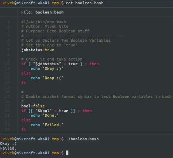The width and height of the screenshot is (173, 158).
Task: Click the prompt 'vivek@nixcraft-wks01' on the first line
Action: [x=26, y=3]
